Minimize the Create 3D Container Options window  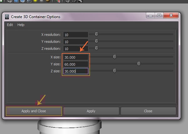click(150, 16)
